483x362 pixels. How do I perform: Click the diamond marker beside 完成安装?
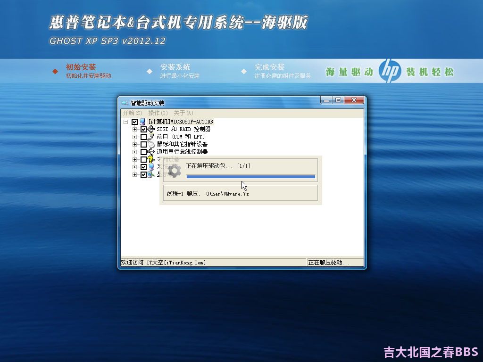point(244,72)
